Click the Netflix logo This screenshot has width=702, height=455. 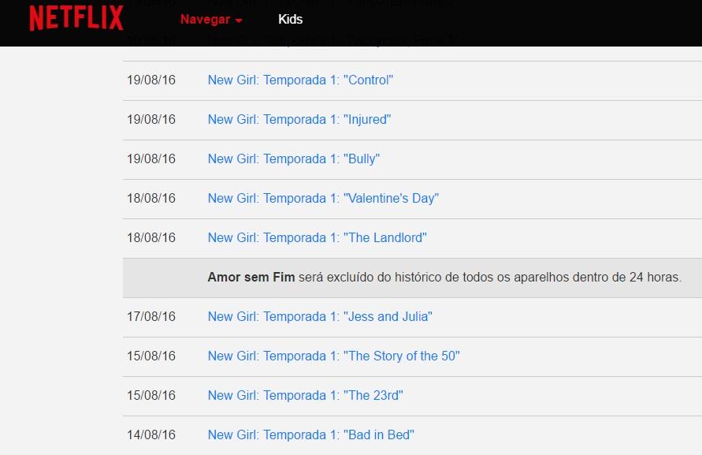(x=76, y=18)
